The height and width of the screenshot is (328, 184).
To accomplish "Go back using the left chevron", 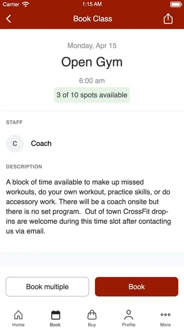I will pos(8,19).
